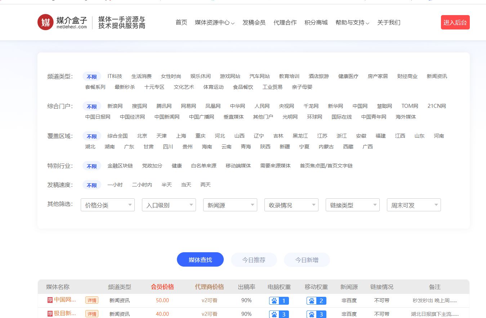Screen dimensions: 486x318
Task: Filter channel by 财经商业
Action: [407, 76]
